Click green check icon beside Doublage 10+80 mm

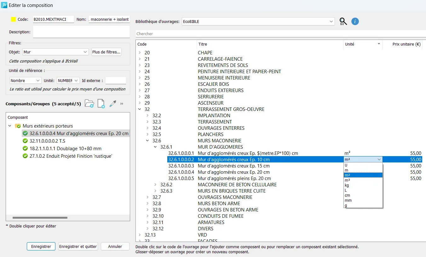coord(25,149)
